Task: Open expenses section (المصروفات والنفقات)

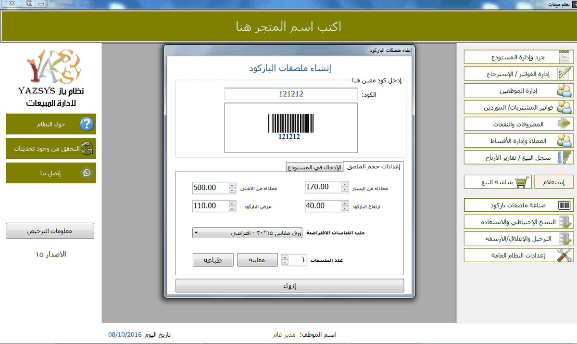Action: point(518,124)
